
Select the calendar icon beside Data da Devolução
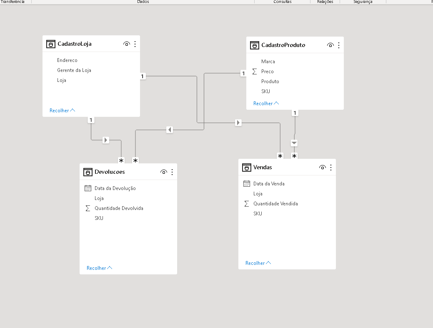click(88, 188)
